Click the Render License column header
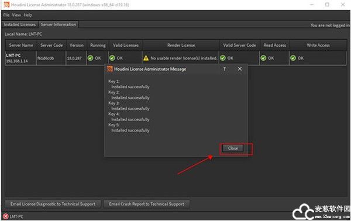This screenshot has width=351, height=221. click(181, 45)
